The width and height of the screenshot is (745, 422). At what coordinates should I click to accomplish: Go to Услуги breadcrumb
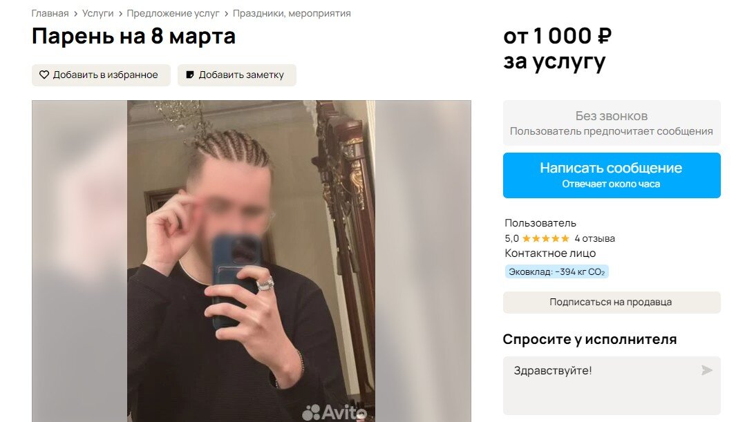98,13
